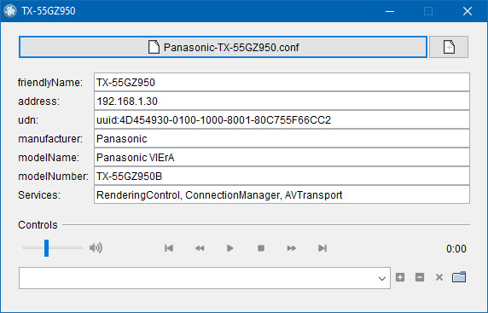
Task: Click the app icon in title bar
Action: [x=10, y=11]
